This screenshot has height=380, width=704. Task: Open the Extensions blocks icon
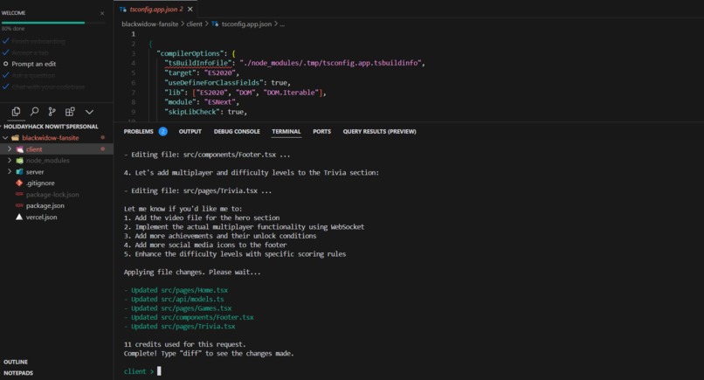coord(70,112)
